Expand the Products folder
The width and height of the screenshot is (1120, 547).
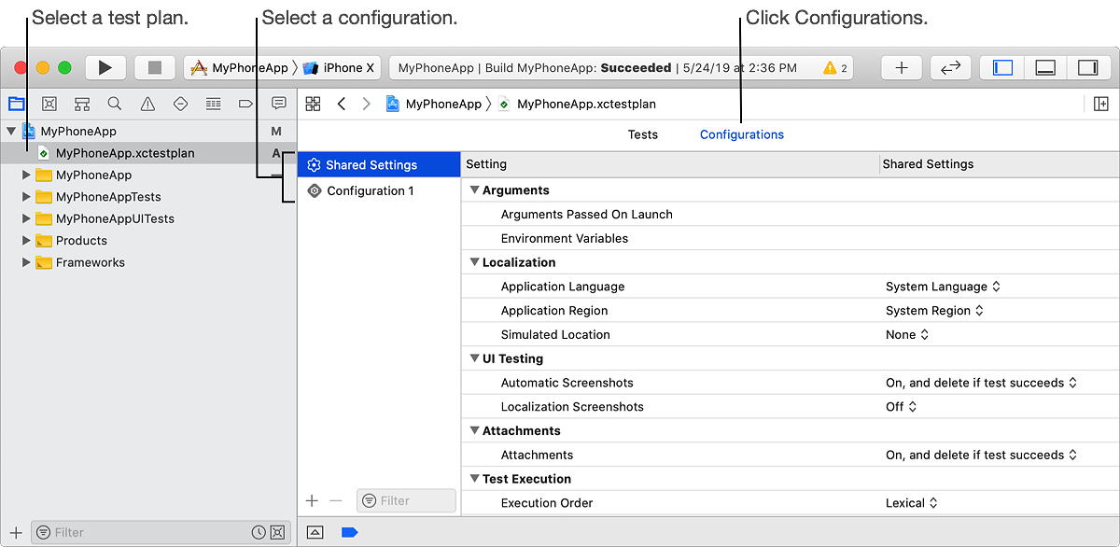pyautogui.click(x=26, y=240)
